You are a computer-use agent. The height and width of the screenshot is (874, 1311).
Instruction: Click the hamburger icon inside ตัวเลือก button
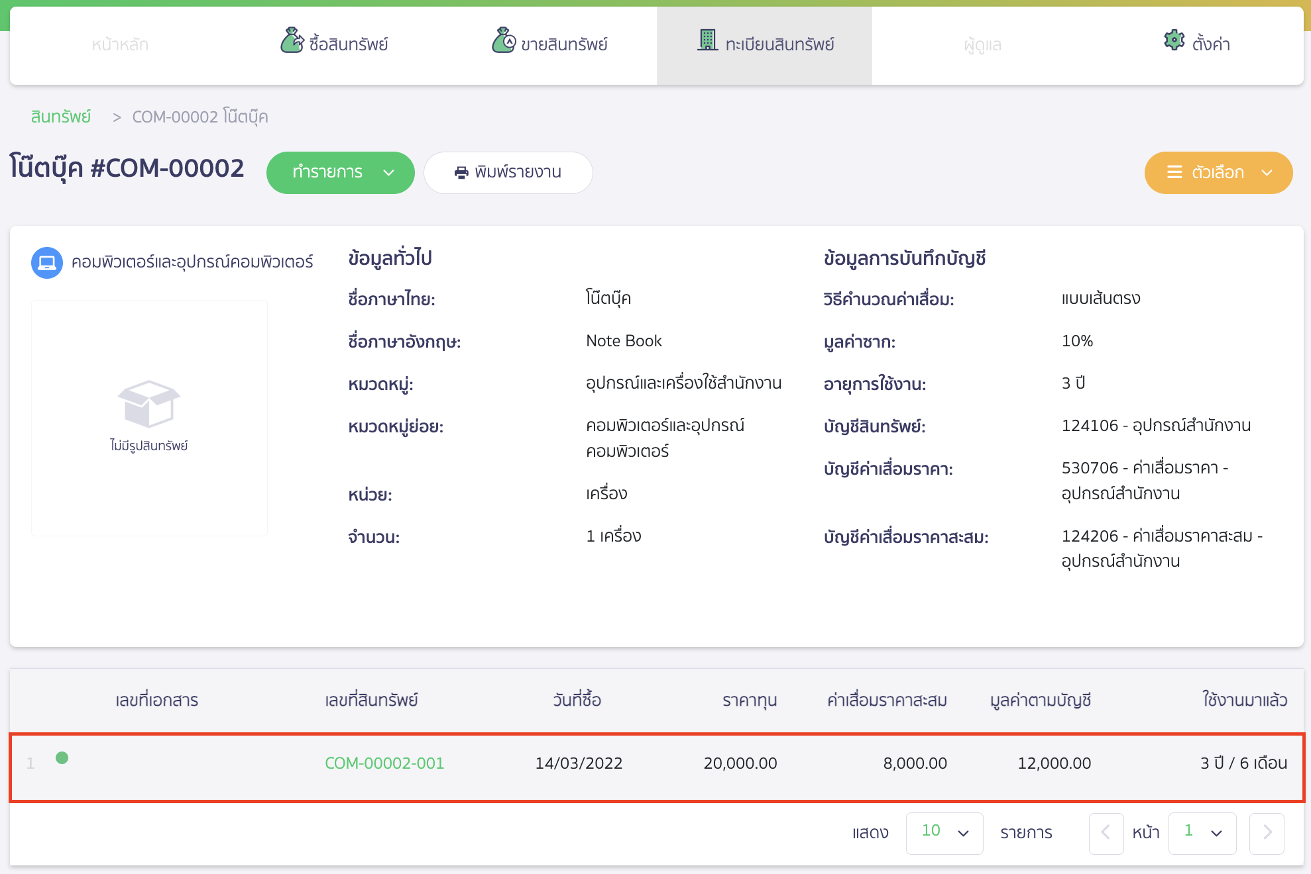tap(1174, 172)
